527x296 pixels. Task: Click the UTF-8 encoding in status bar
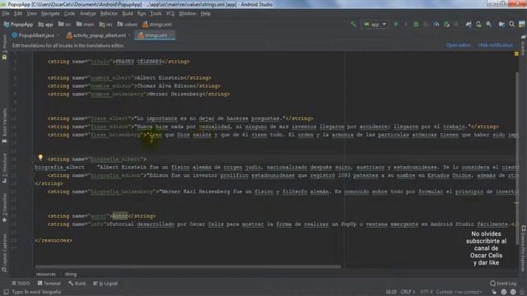pos(427,292)
